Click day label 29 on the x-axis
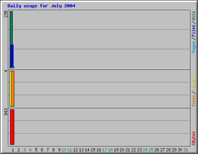Viewport: 198px width, 154px height. (174, 150)
